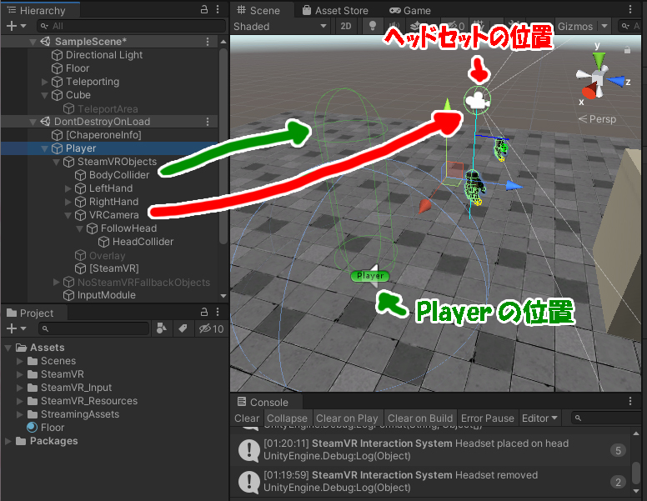Click the Scene view search field
The height and width of the screenshot is (501, 647).
pyautogui.click(x=630, y=27)
